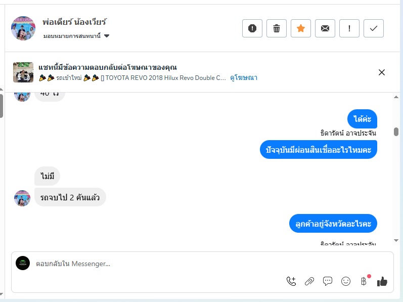Open the emoji picker
Viewport: 403px width, 302px height.
pyautogui.click(x=346, y=281)
